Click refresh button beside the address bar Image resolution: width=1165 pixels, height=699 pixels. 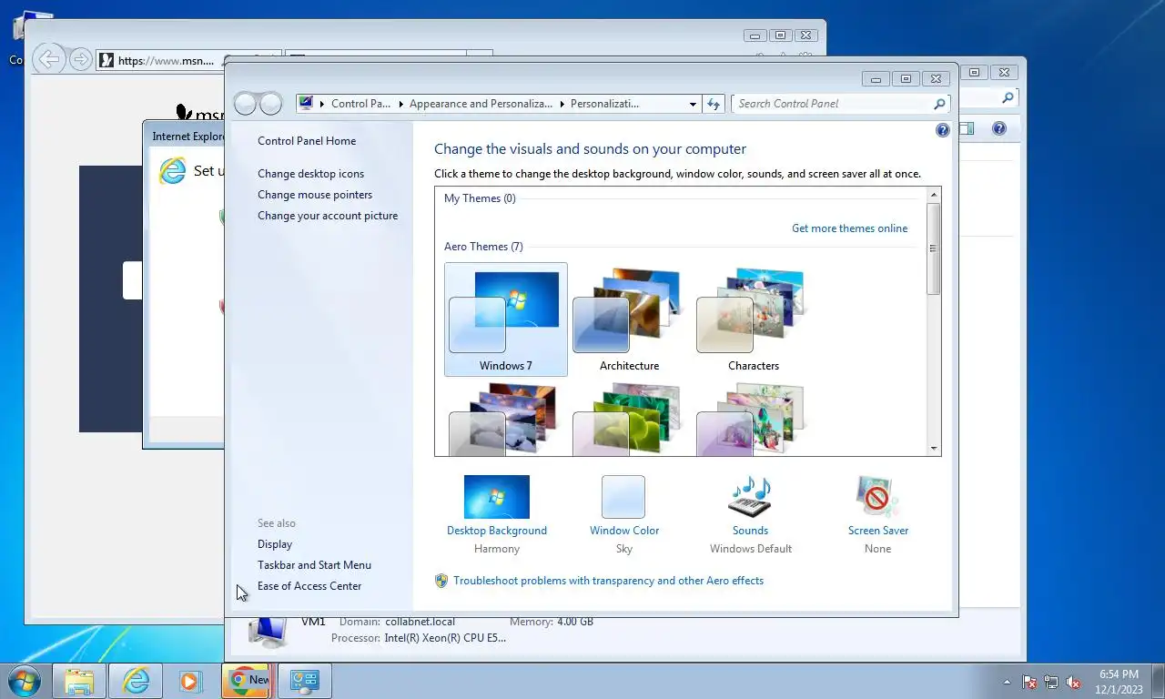tap(714, 104)
